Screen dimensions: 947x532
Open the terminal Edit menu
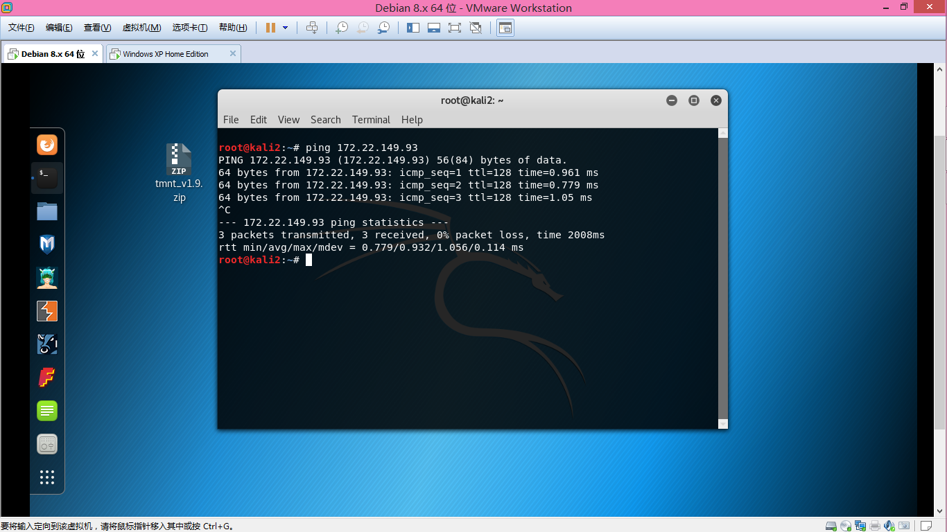(x=259, y=120)
